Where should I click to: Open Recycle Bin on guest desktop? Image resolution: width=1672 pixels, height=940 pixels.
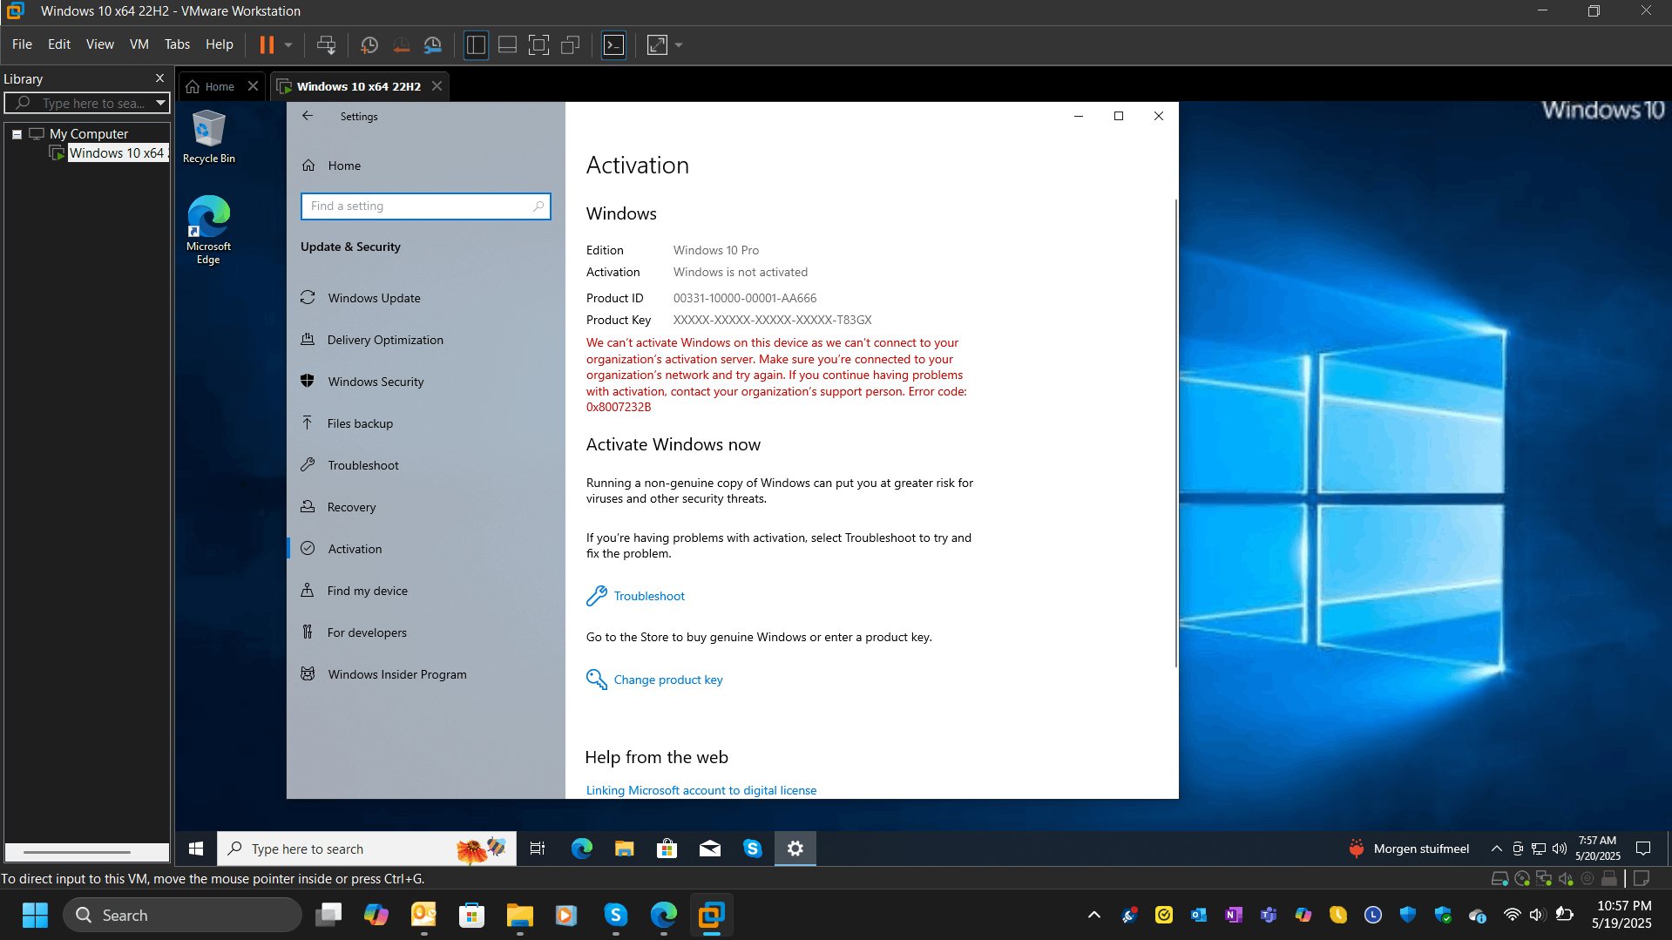pyautogui.click(x=208, y=137)
